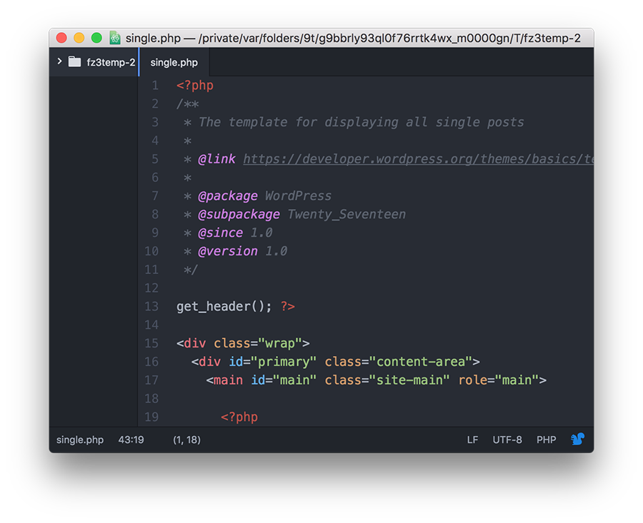The width and height of the screenshot is (643, 523).
Task: Click the "primary" id string
Action: pyautogui.click(x=284, y=362)
